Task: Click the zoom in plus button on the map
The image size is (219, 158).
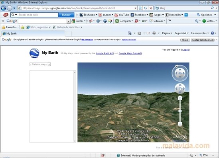Action: pos(180,98)
